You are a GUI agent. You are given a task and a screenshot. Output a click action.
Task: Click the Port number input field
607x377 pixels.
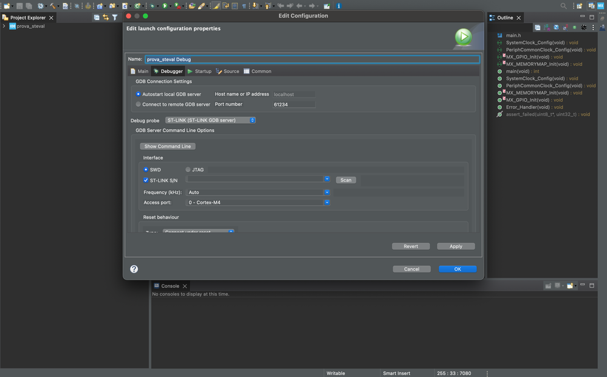(293, 105)
